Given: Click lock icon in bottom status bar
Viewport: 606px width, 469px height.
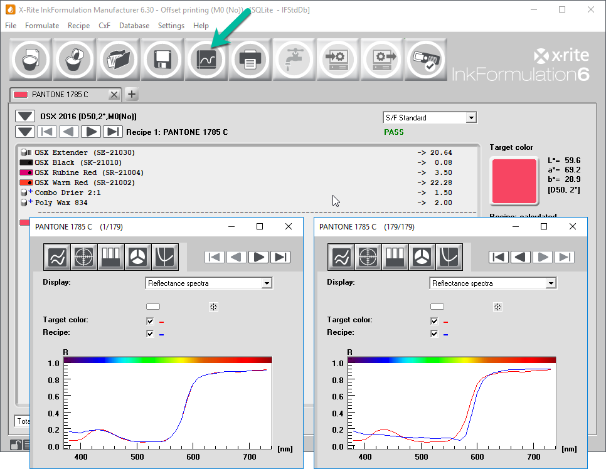Looking at the screenshot, I should pyautogui.click(x=16, y=445).
